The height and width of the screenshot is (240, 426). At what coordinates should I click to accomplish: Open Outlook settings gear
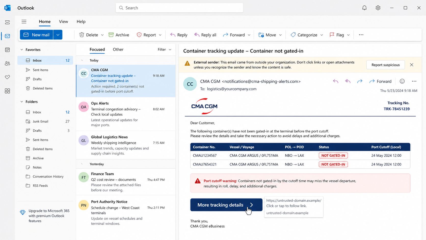pos(378,8)
